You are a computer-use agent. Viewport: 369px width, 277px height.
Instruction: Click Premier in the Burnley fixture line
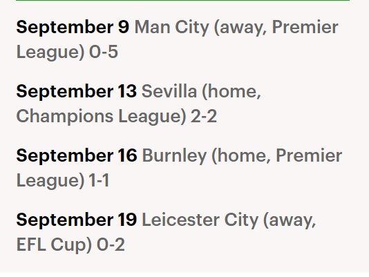coord(309,156)
